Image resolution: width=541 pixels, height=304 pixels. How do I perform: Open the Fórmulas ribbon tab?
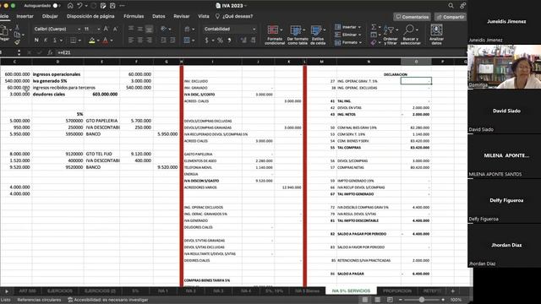coord(134,16)
